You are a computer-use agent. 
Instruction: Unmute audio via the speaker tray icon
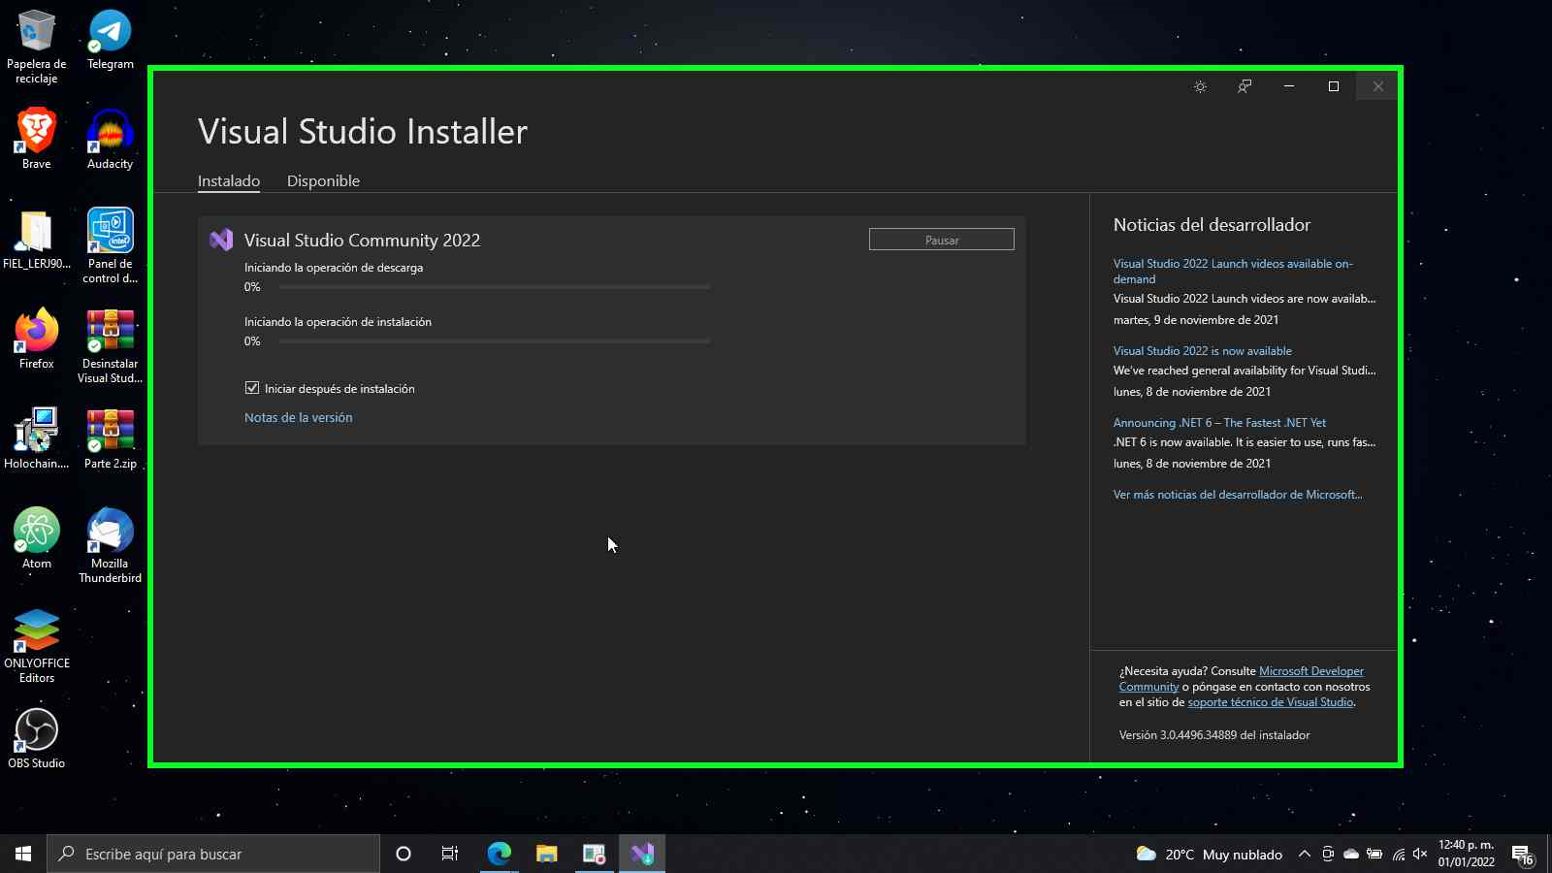click(1418, 855)
